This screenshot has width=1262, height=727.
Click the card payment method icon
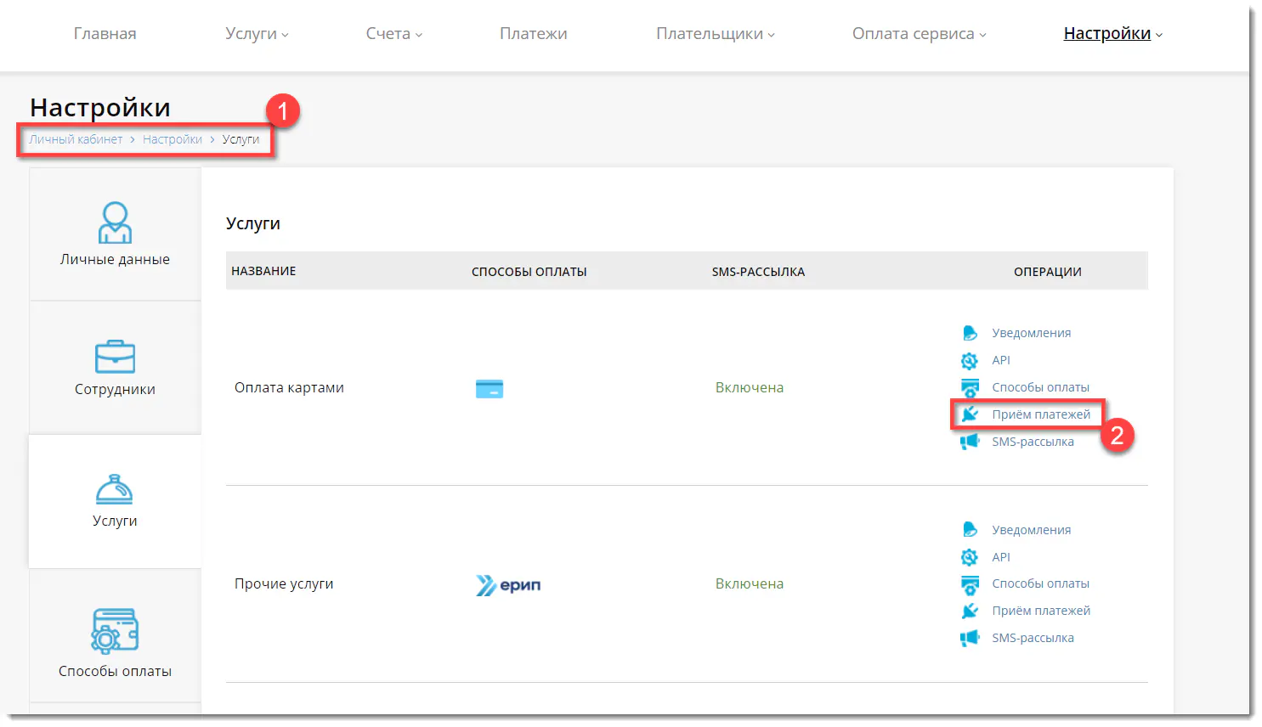490,388
